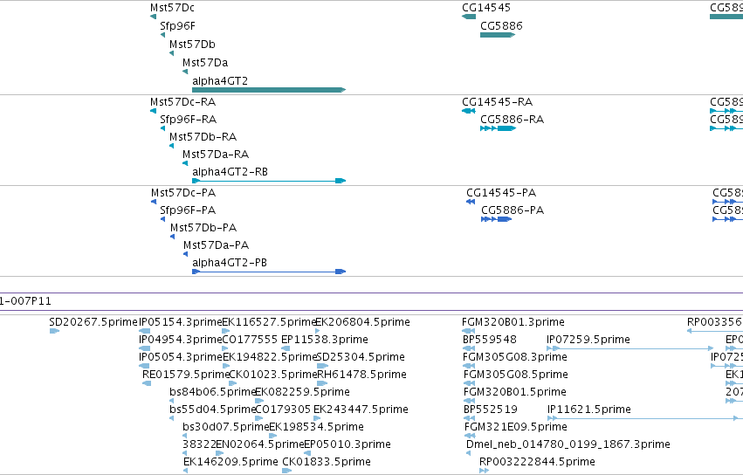Select the EK243447.5prime EST label

point(361,410)
